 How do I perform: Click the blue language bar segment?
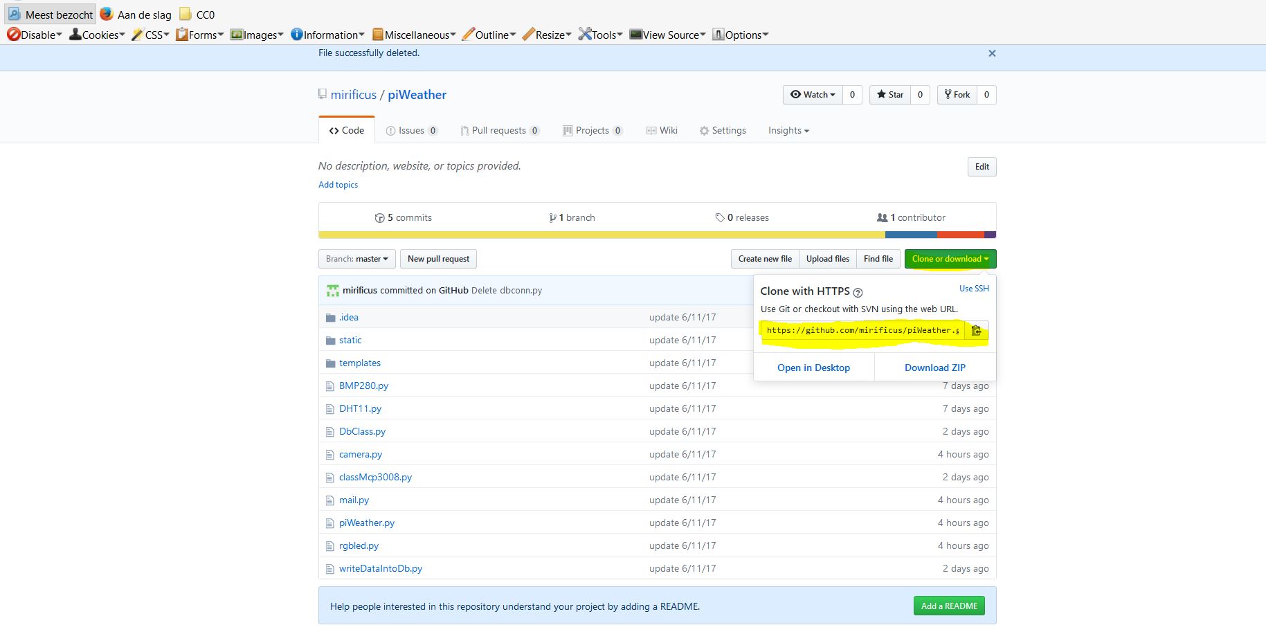tap(912, 235)
